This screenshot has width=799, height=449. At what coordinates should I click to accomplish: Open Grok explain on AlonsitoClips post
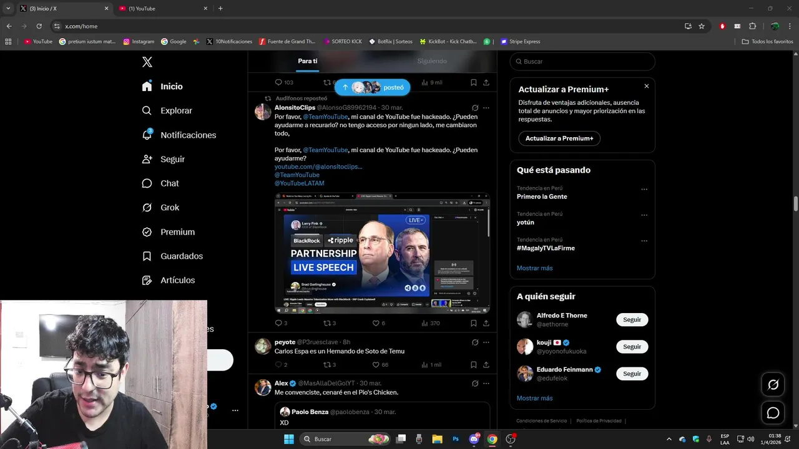pyautogui.click(x=475, y=108)
